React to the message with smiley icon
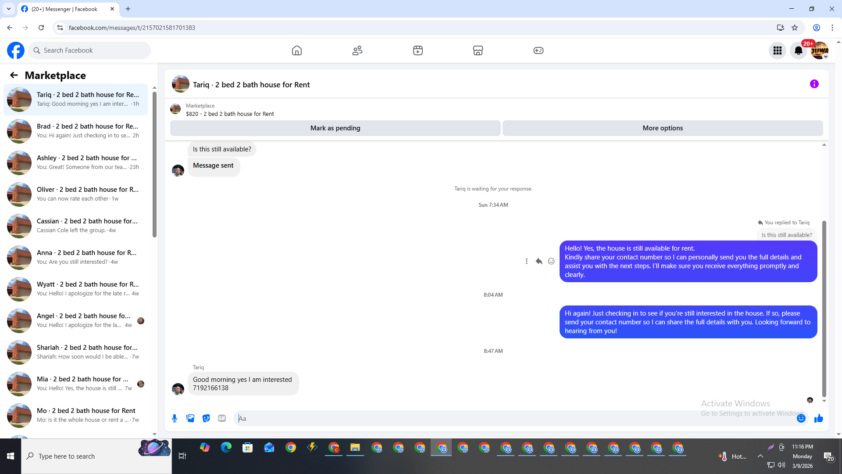Image resolution: width=842 pixels, height=474 pixels. pos(551,261)
